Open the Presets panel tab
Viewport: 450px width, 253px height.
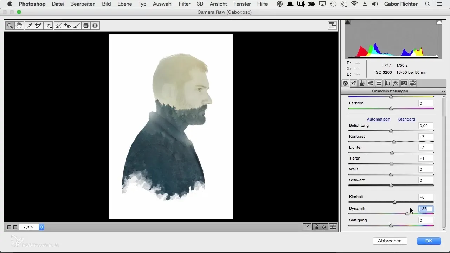413,83
